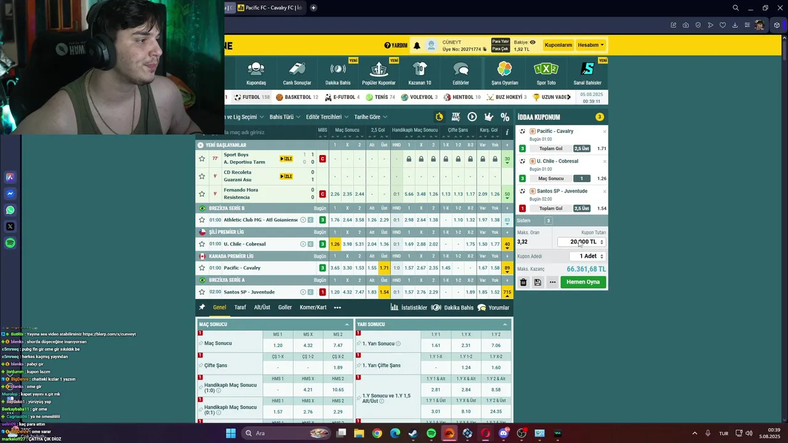
Task: Open coupon more-options three dots
Action: pos(552,282)
